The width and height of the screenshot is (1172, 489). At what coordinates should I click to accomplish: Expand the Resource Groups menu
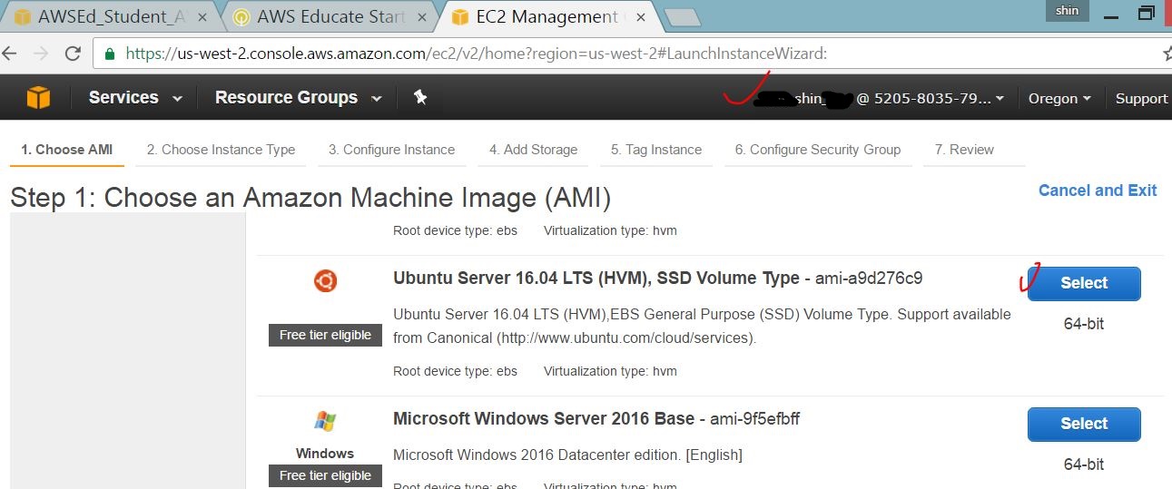point(298,98)
